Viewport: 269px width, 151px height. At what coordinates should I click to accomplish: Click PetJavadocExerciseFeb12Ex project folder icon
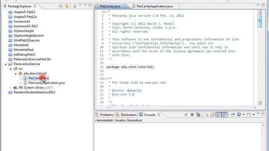pyautogui.click(x=11, y=59)
